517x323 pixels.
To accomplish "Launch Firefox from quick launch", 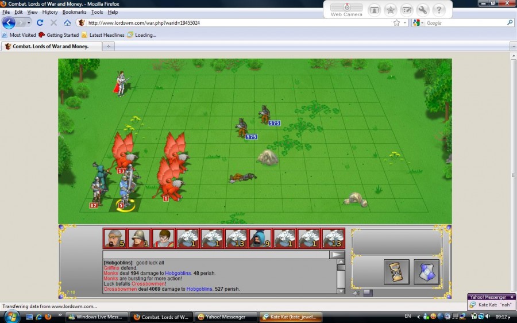I will click(x=48, y=317).
